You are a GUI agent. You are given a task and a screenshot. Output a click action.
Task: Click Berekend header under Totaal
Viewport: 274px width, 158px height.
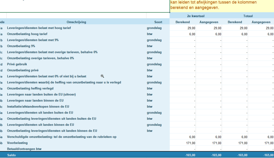[235, 22]
